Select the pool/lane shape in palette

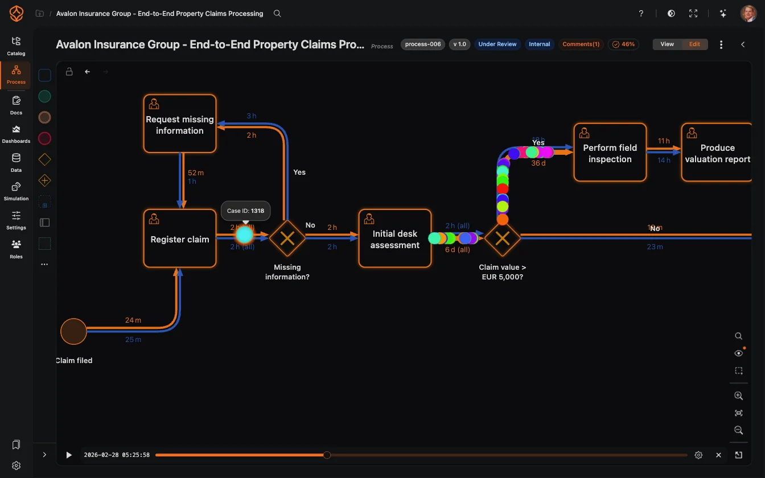pyautogui.click(x=44, y=222)
